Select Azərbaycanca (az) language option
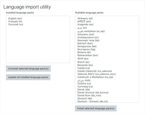Viewport: 145px width, 114px height. tap(88, 37)
